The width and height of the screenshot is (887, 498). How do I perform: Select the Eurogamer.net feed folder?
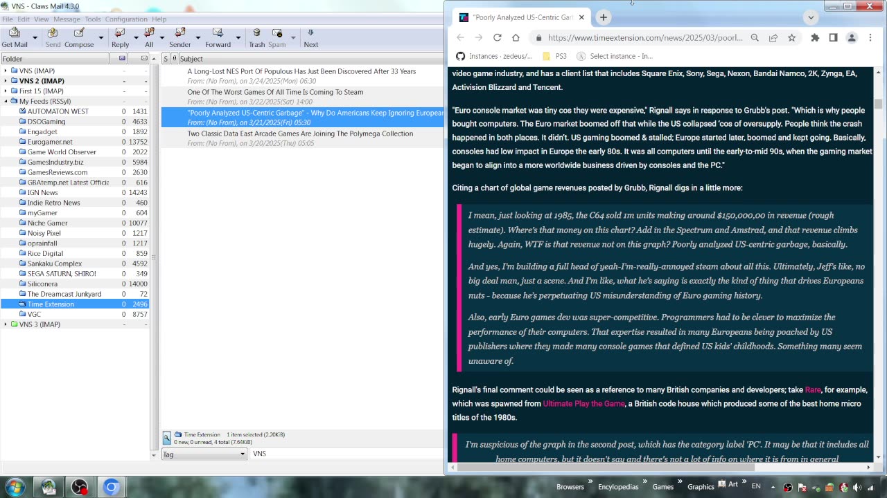[50, 142]
